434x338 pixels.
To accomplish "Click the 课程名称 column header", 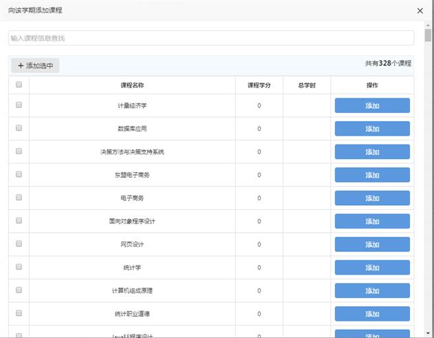I will [132, 85].
